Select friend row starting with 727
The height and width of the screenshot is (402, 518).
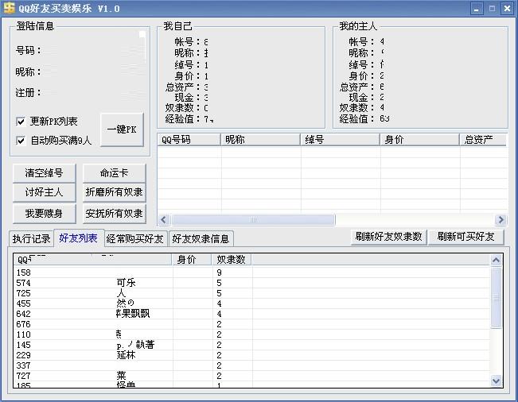tap(251, 376)
